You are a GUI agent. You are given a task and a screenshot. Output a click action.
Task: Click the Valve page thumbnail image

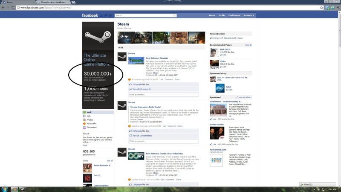214,64
